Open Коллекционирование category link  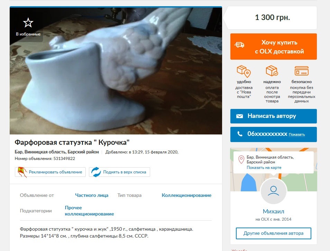[x=186, y=195]
